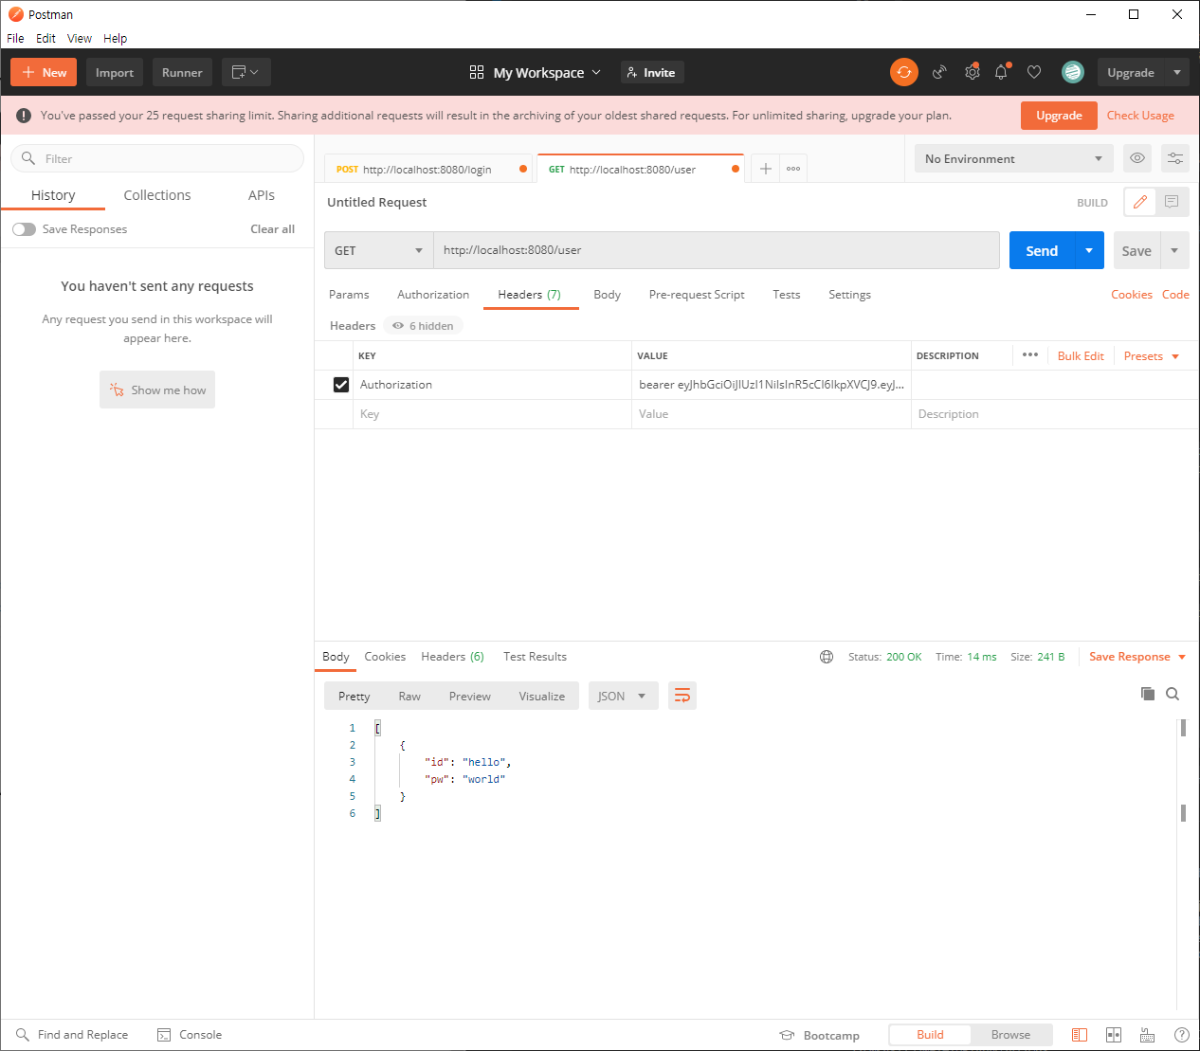Viewport: 1200px width, 1051px height.
Task: Send the GET request
Action: click(1042, 250)
